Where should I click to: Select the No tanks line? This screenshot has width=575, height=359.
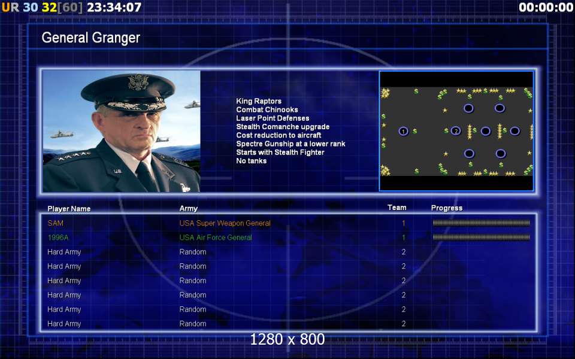(x=251, y=160)
